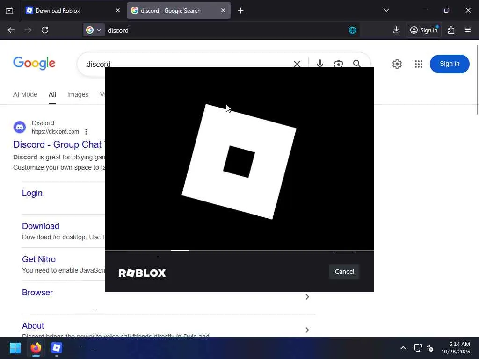This screenshot has width=479, height=359.
Task: Expand the Browser row chevron
Action: pos(307,297)
